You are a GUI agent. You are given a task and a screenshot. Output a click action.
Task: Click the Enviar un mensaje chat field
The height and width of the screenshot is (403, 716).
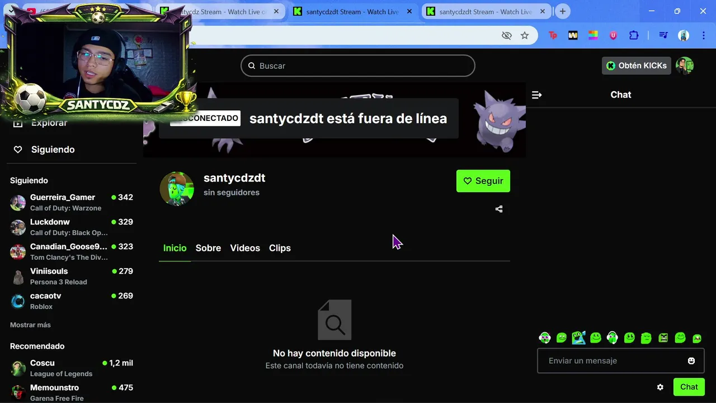click(621, 360)
